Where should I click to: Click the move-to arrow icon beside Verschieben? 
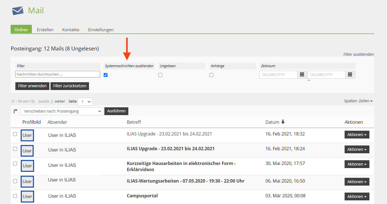15,111
